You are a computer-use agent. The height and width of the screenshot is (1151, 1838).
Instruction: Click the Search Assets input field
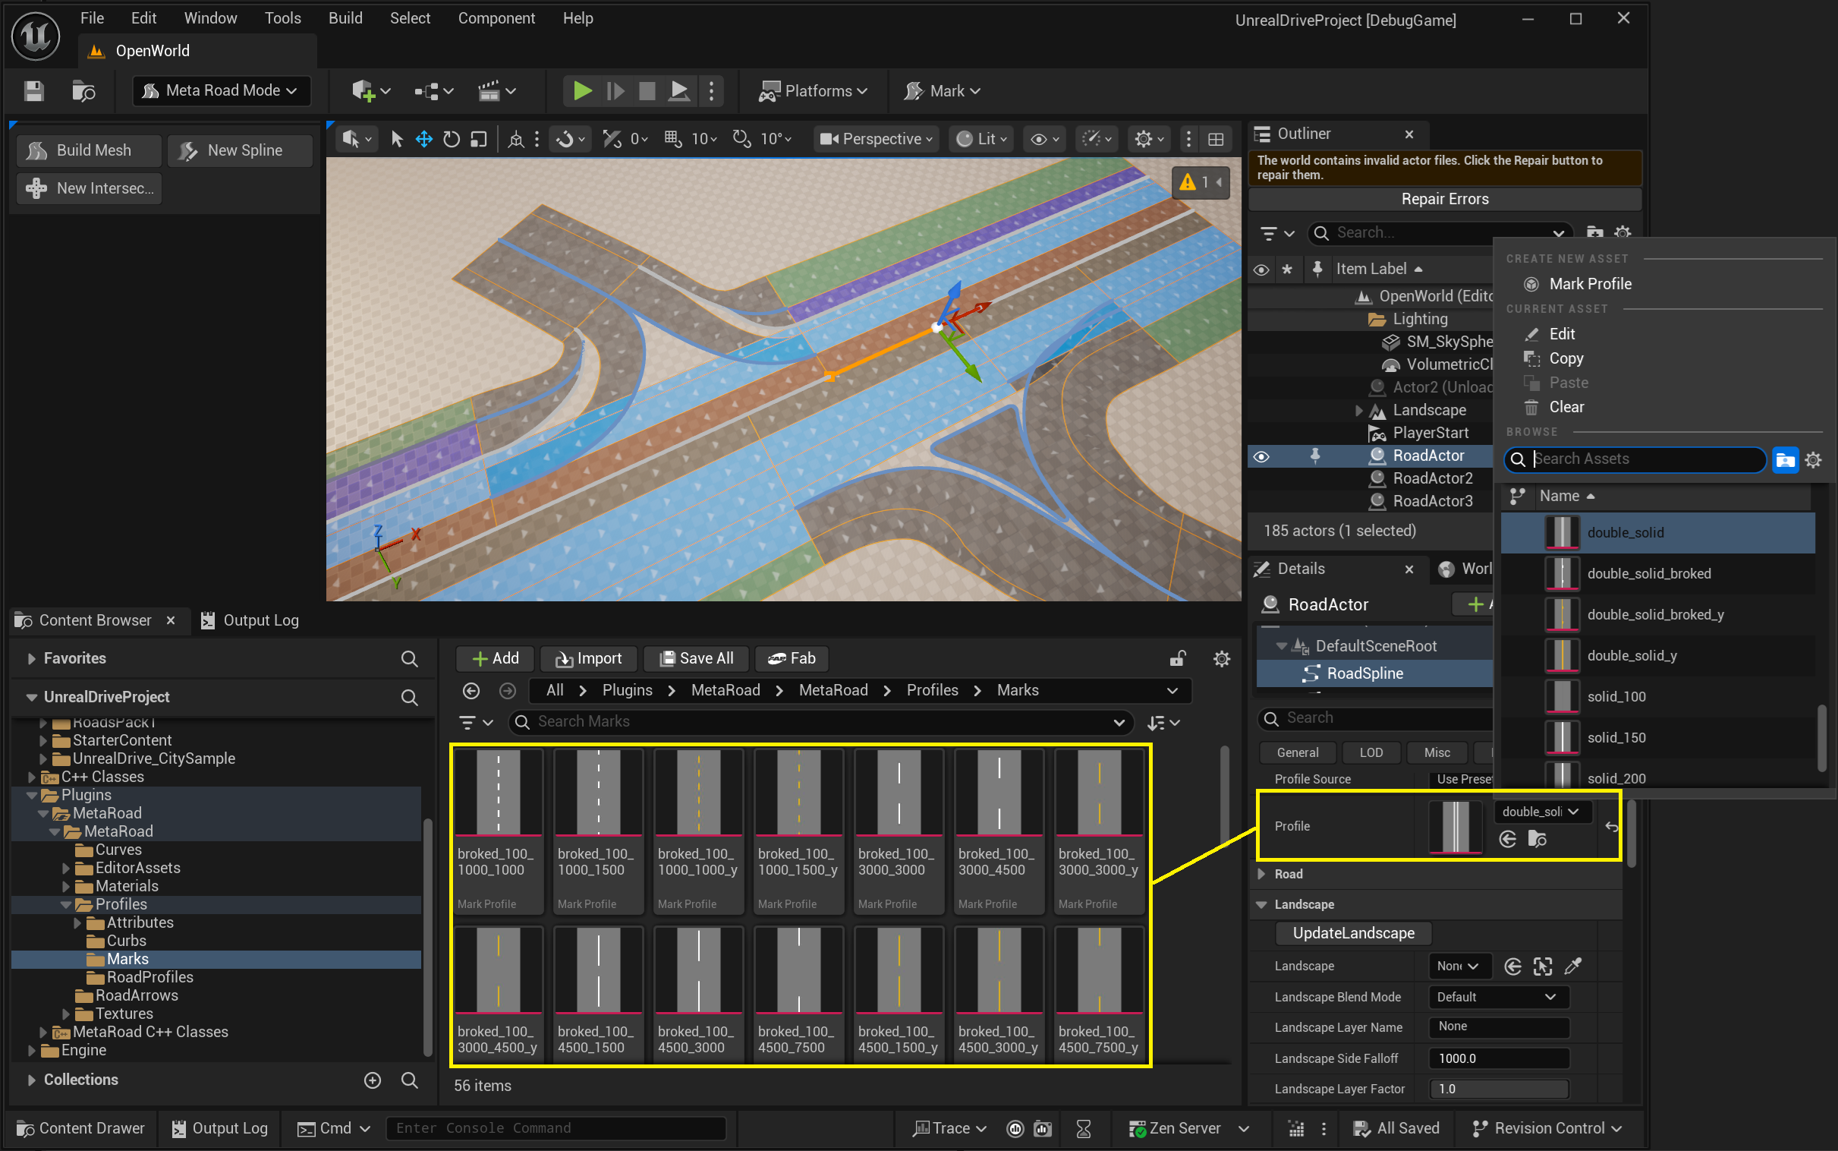1636,459
